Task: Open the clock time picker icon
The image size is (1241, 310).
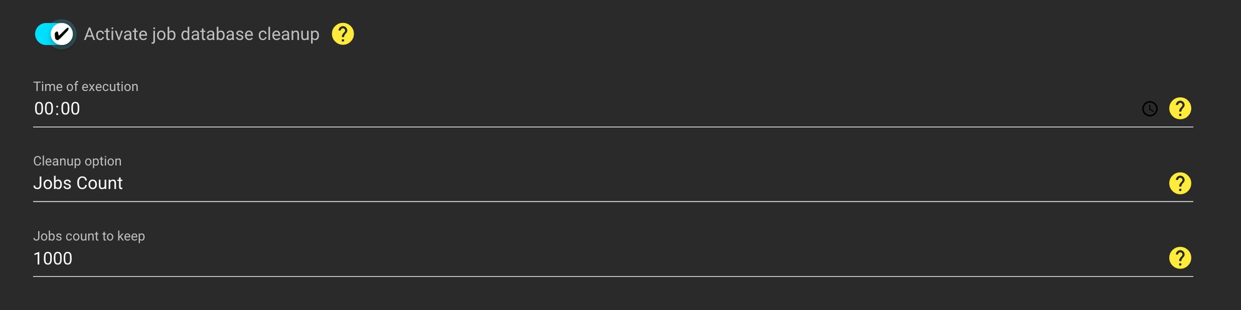Action: [x=1149, y=109]
